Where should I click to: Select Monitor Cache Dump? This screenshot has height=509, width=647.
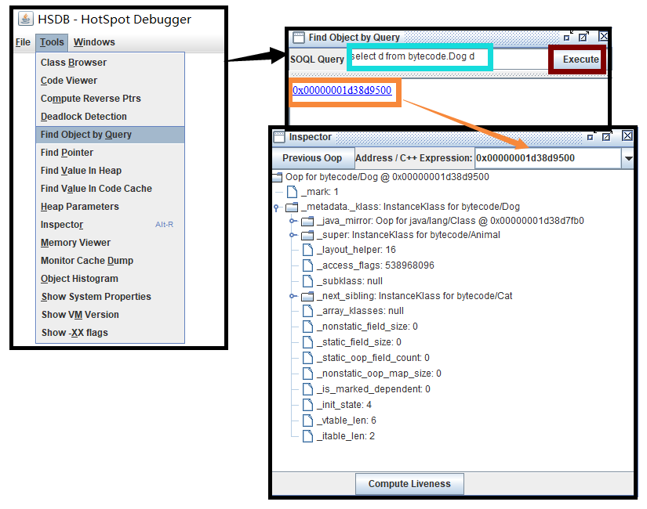[x=110, y=261]
